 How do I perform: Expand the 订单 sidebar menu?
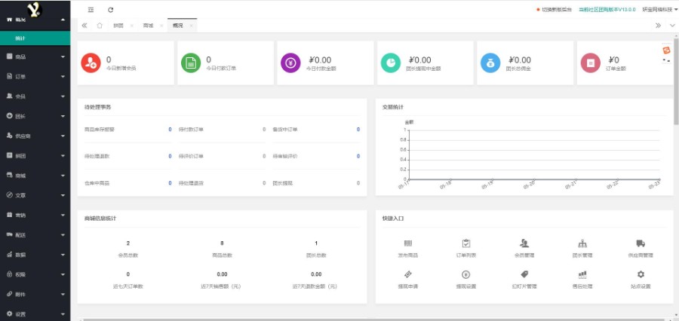click(35, 76)
